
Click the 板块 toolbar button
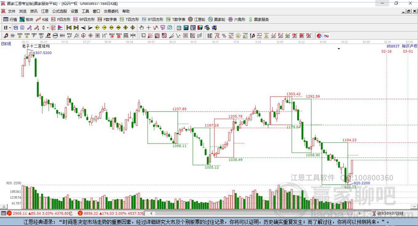[27, 20]
